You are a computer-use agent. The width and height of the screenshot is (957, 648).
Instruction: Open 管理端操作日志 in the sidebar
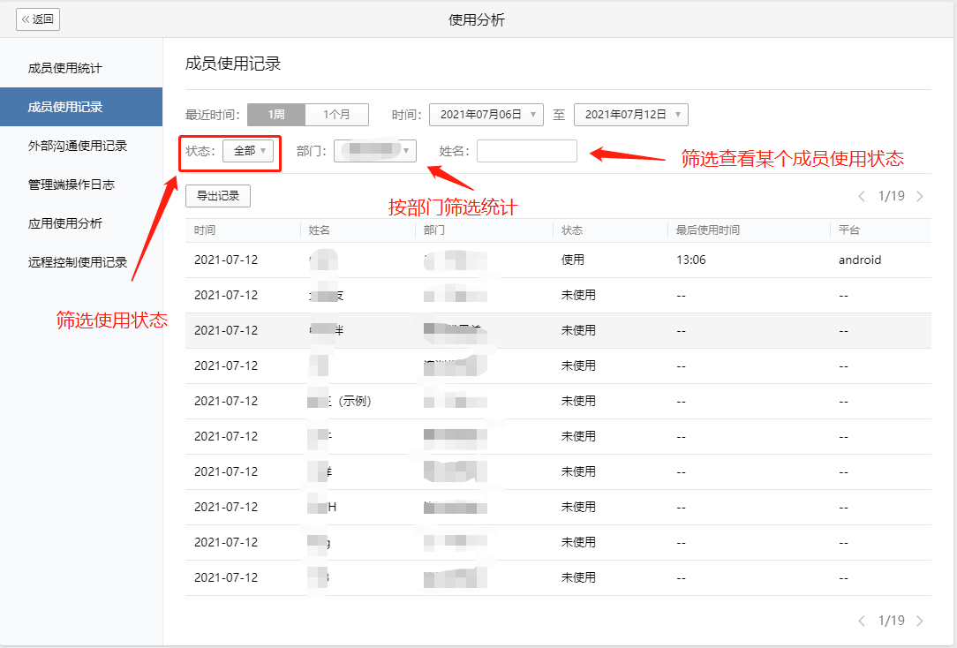(x=72, y=185)
